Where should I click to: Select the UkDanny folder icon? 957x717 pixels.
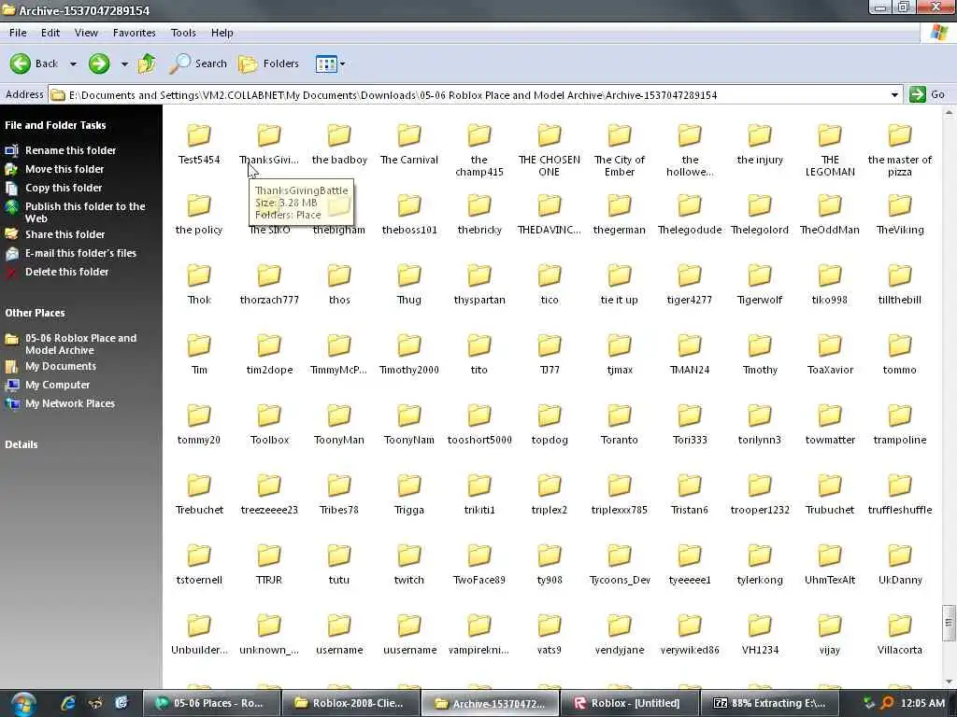click(900, 556)
